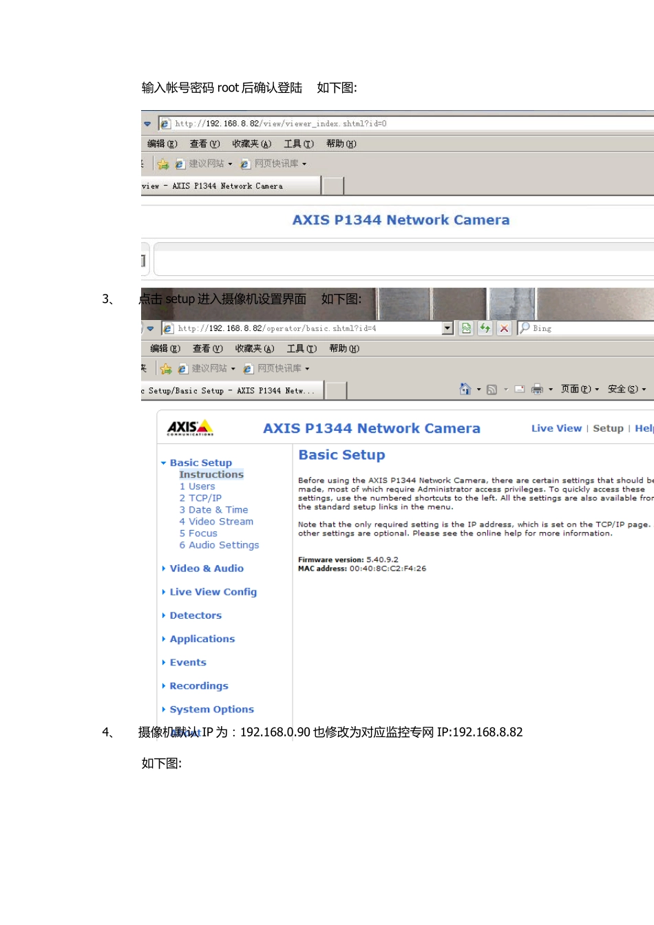Open the 1 Users setup shortcut
Image resolution: width=654 pixels, height=925 pixels.
click(198, 487)
